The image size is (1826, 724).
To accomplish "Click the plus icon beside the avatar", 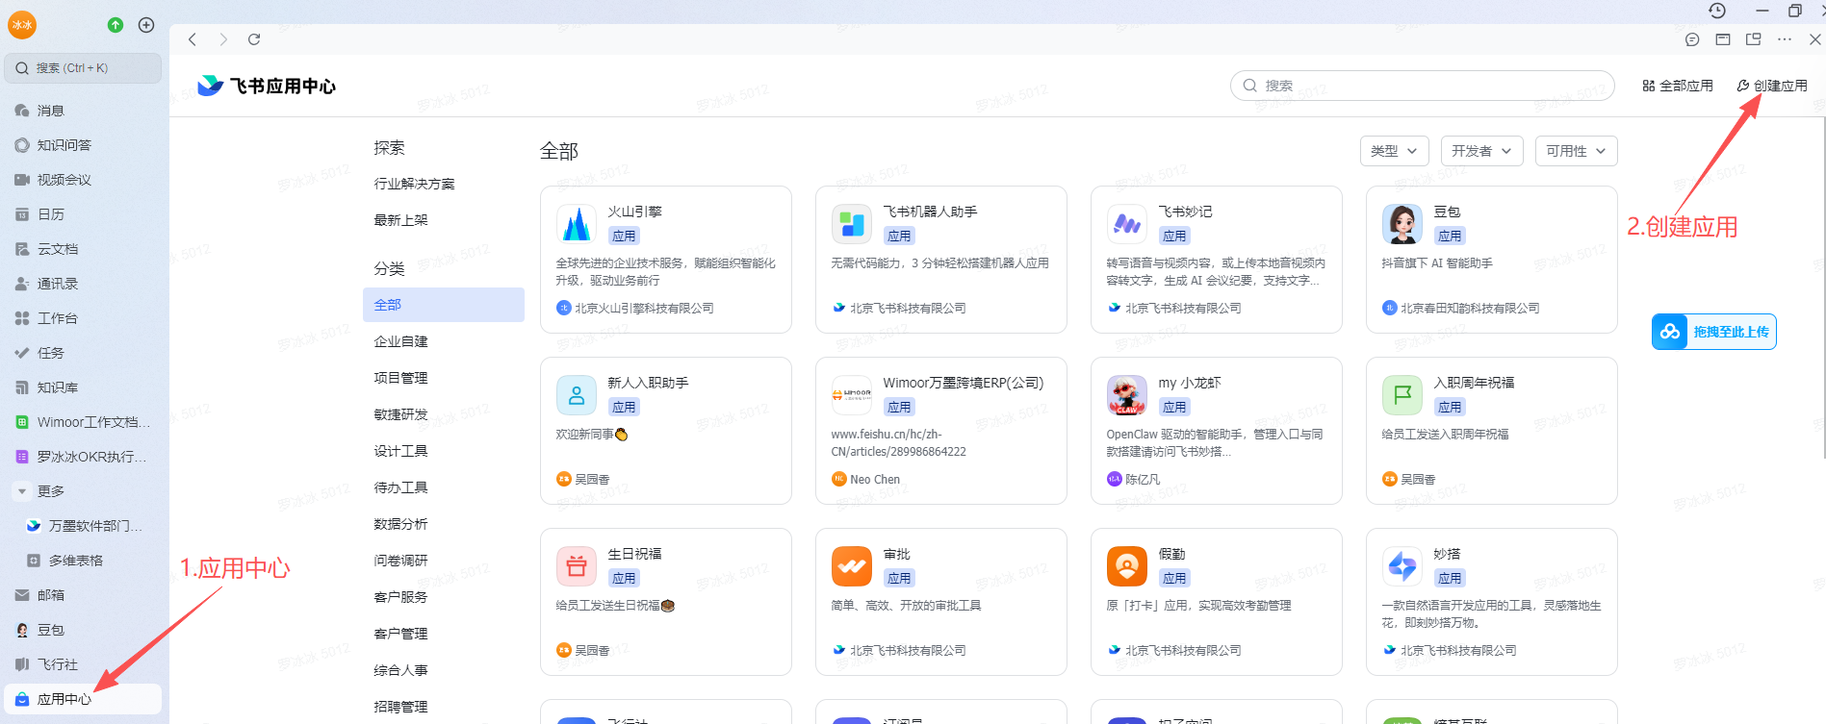I will point(146,25).
